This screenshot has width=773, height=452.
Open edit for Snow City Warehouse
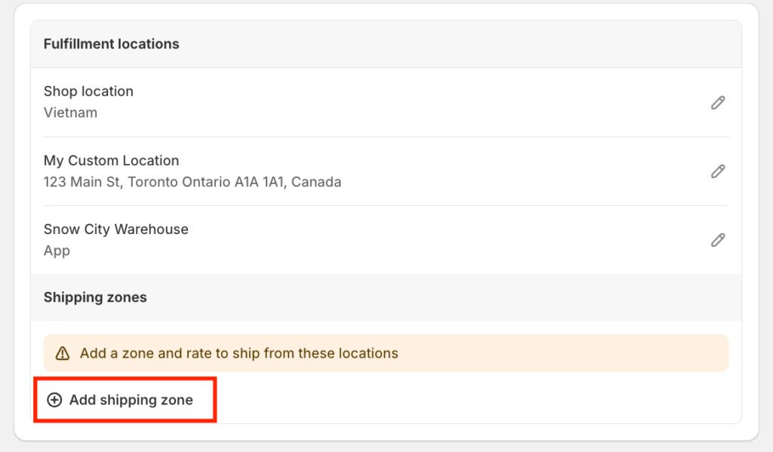(718, 240)
